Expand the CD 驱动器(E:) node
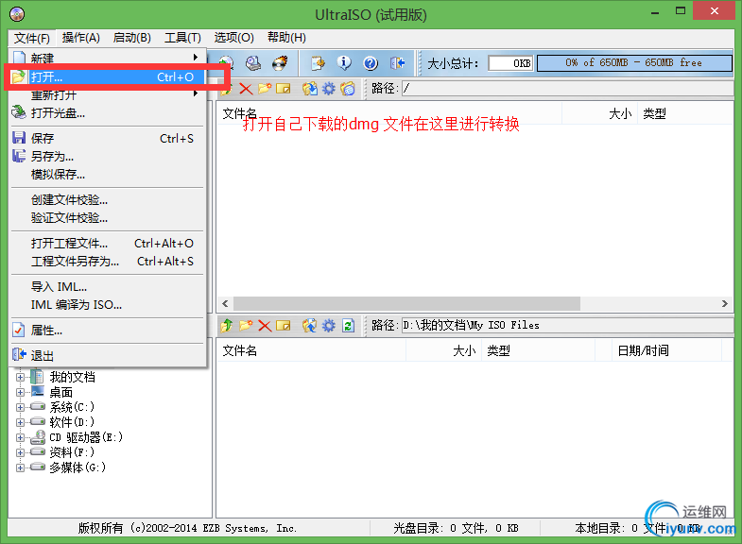The image size is (742, 544). tap(20, 437)
